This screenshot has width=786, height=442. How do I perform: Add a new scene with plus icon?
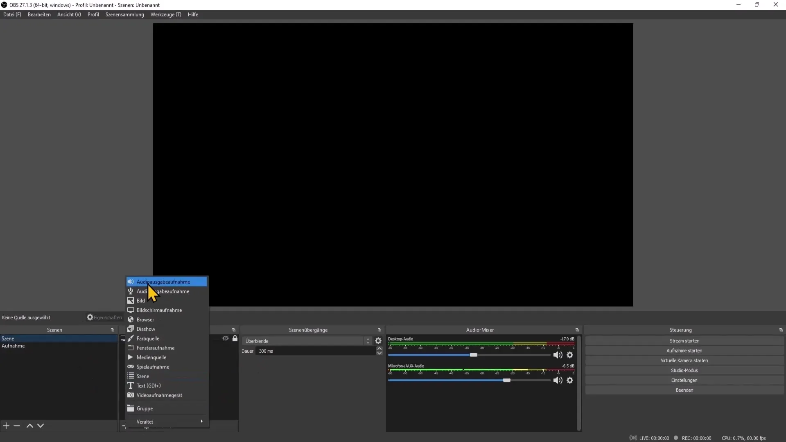click(x=6, y=426)
